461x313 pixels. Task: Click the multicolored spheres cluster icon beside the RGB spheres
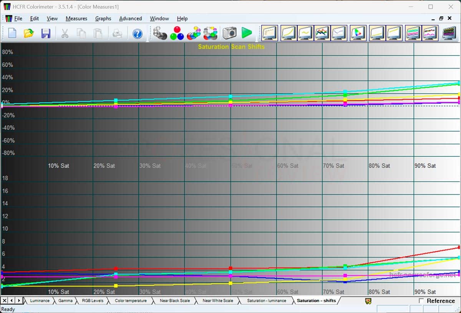[x=194, y=33]
